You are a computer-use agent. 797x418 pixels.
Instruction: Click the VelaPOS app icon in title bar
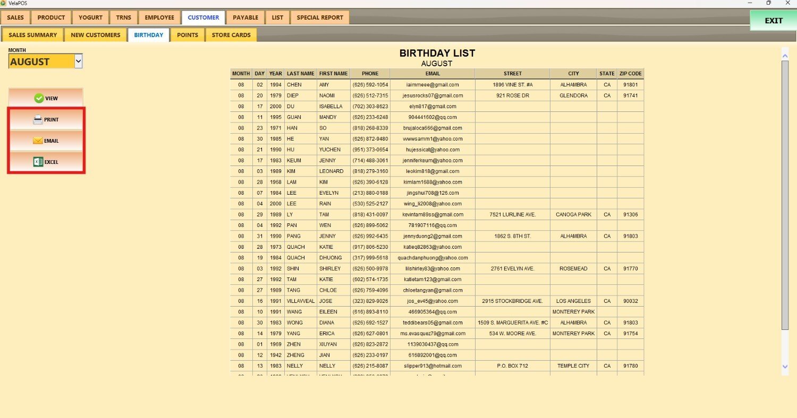coord(4,3)
